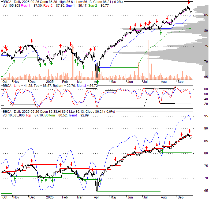
Task: Click the Sep label on bottom chart time axis
Action: coord(181,197)
